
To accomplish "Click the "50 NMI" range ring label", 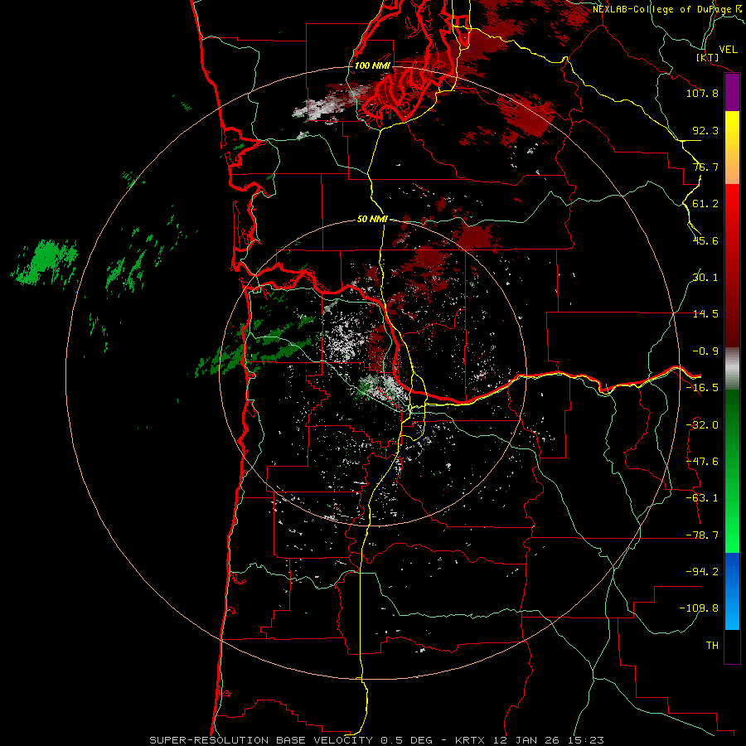I will [372, 219].
